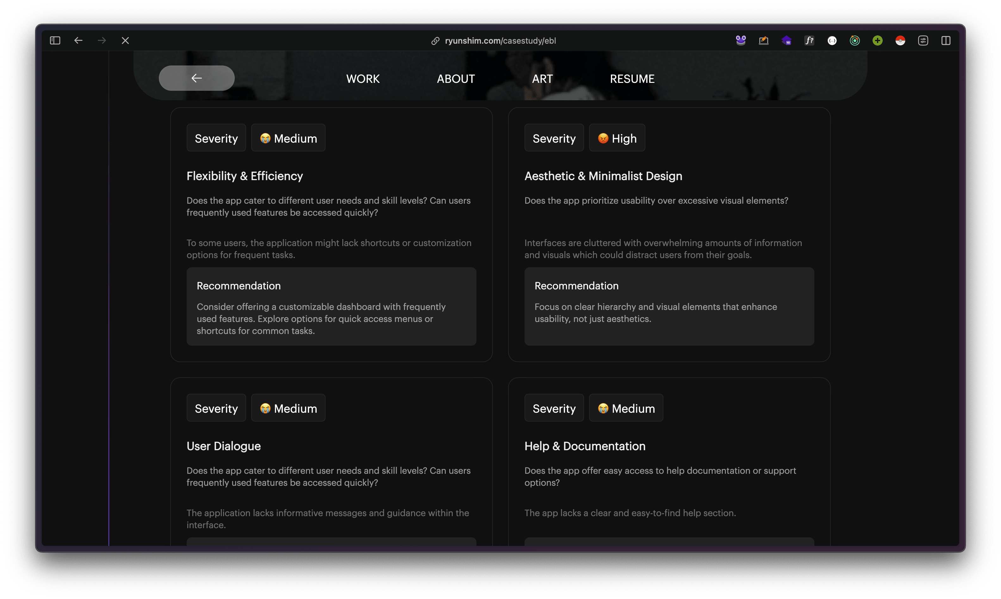Click the Flexibility & Efficiency heading
1001x599 pixels.
[x=244, y=176]
